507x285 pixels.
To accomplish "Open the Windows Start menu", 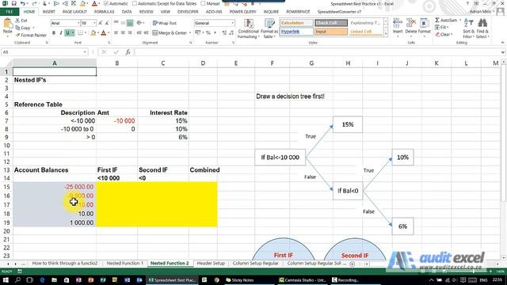I will pos(6,279).
